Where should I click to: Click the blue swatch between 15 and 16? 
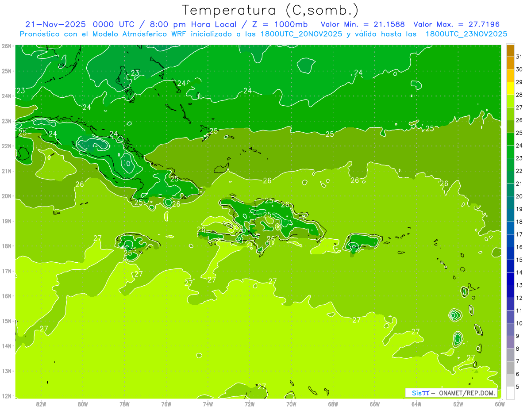[511, 253]
